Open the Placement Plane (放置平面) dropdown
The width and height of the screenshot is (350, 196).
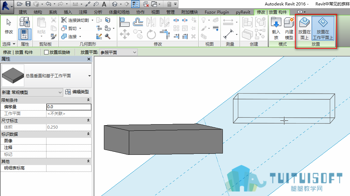118,52
